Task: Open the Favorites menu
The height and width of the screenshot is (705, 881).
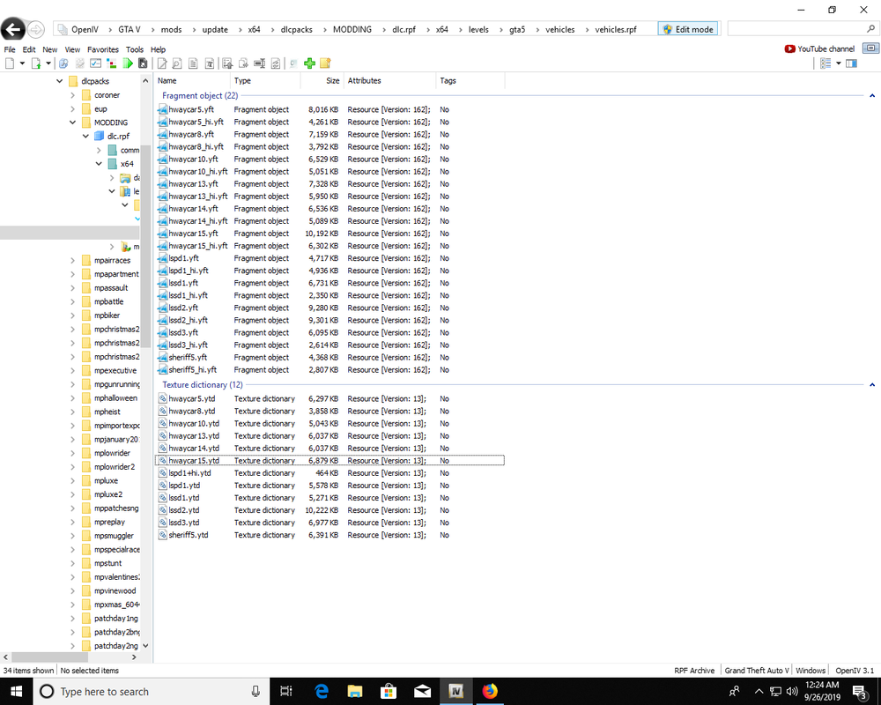Action: point(103,49)
